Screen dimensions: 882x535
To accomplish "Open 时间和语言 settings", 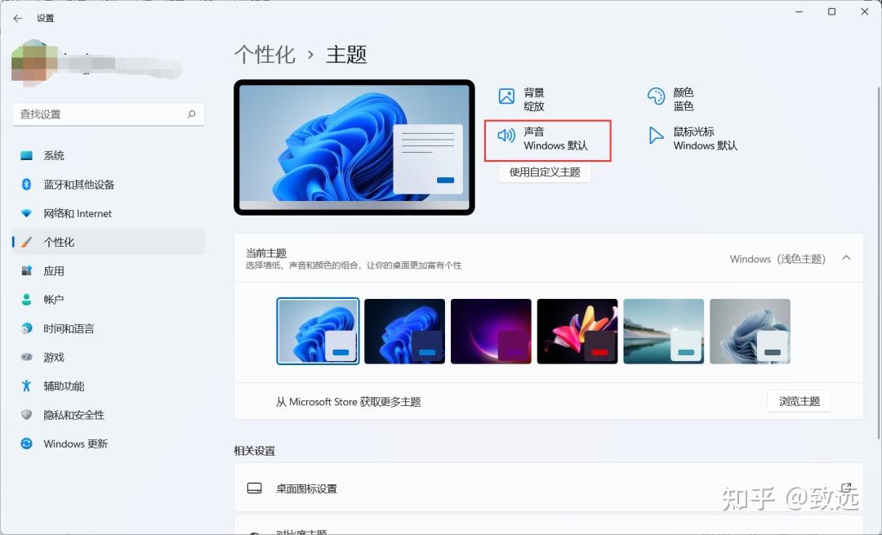I will tap(108, 328).
